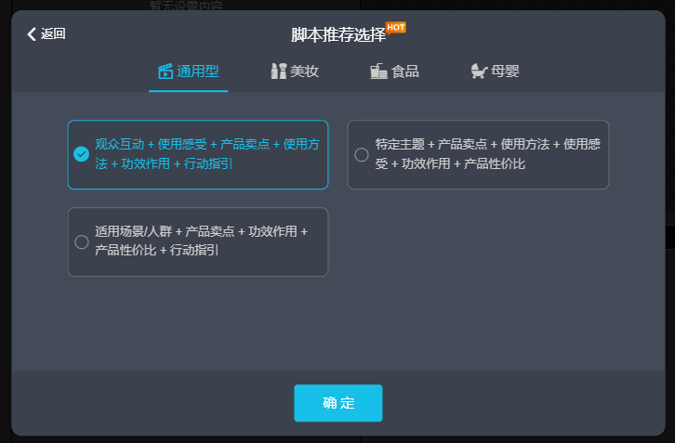675x443 pixels.
Task: Click the orange HOT badge
Action: [396, 28]
